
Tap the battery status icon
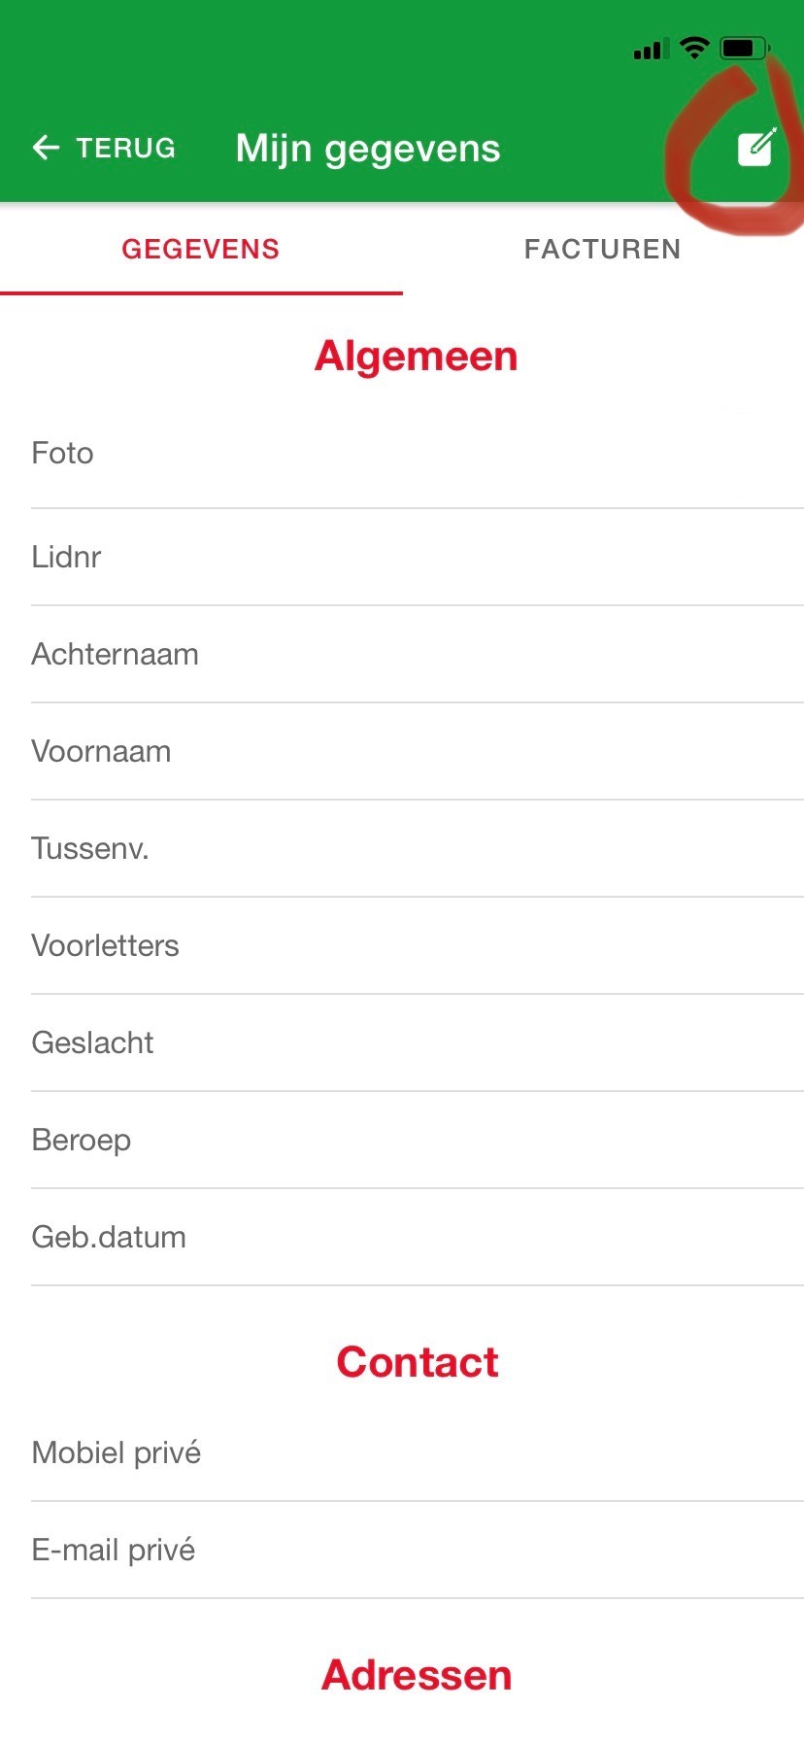pyautogui.click(x=745, y=48)
